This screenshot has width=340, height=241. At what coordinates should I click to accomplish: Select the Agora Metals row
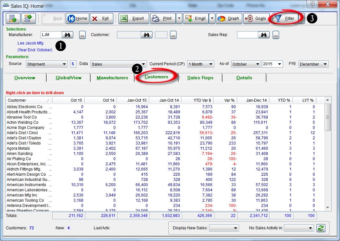click(165, 148)
